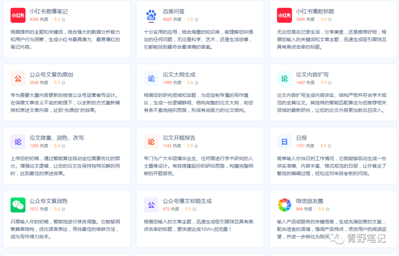Click the 978 热度 popularity count
Image resolution: width=399 pixels, height=256 pixels.
[x=171, y=209]
